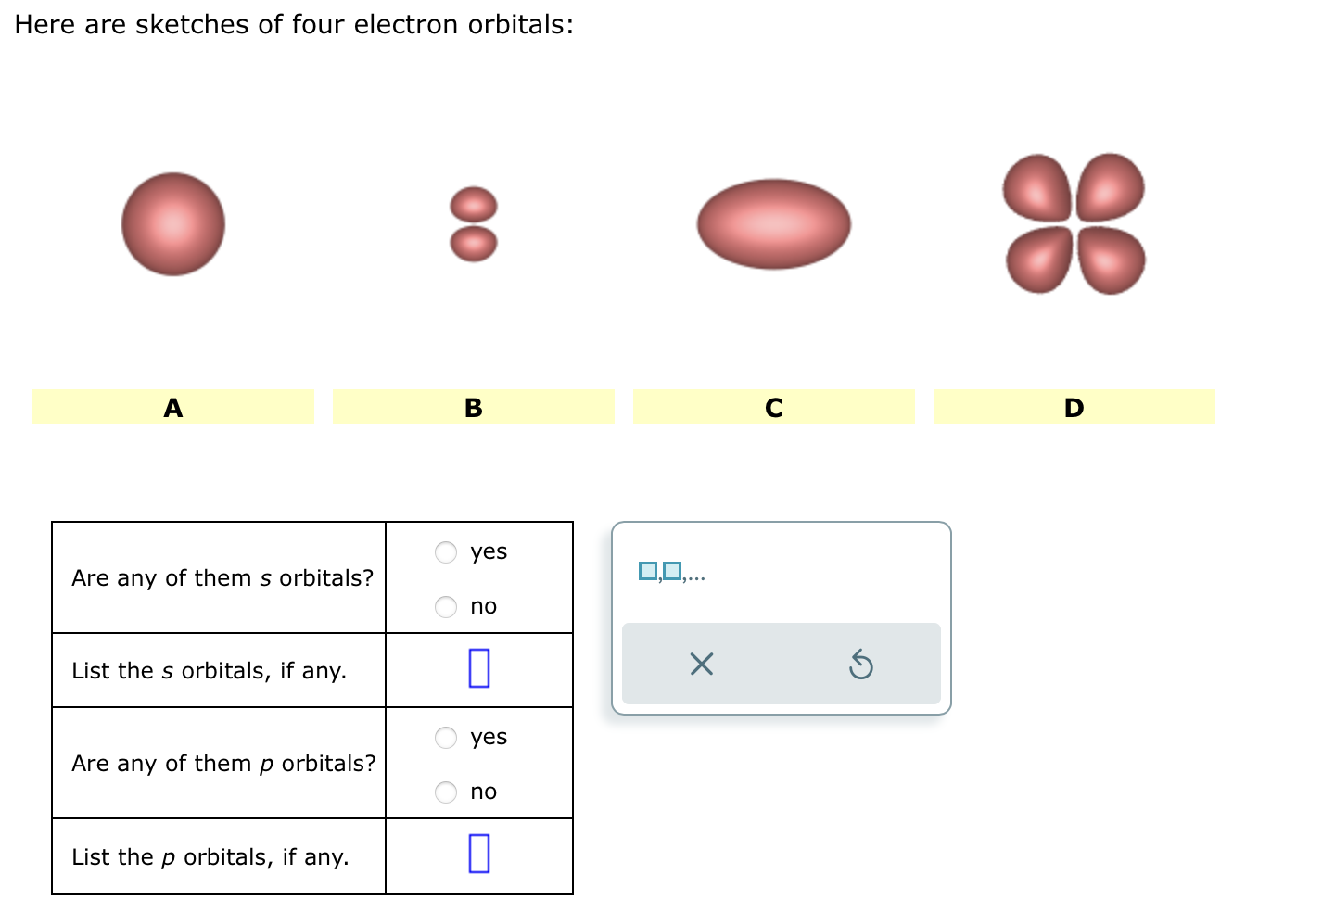Click the list answer template chip

tap(672, 573)
